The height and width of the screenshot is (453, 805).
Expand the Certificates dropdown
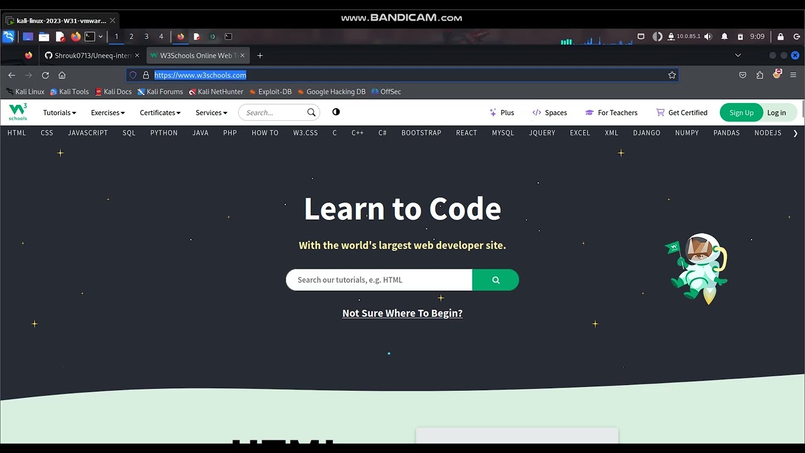point(160,113)
